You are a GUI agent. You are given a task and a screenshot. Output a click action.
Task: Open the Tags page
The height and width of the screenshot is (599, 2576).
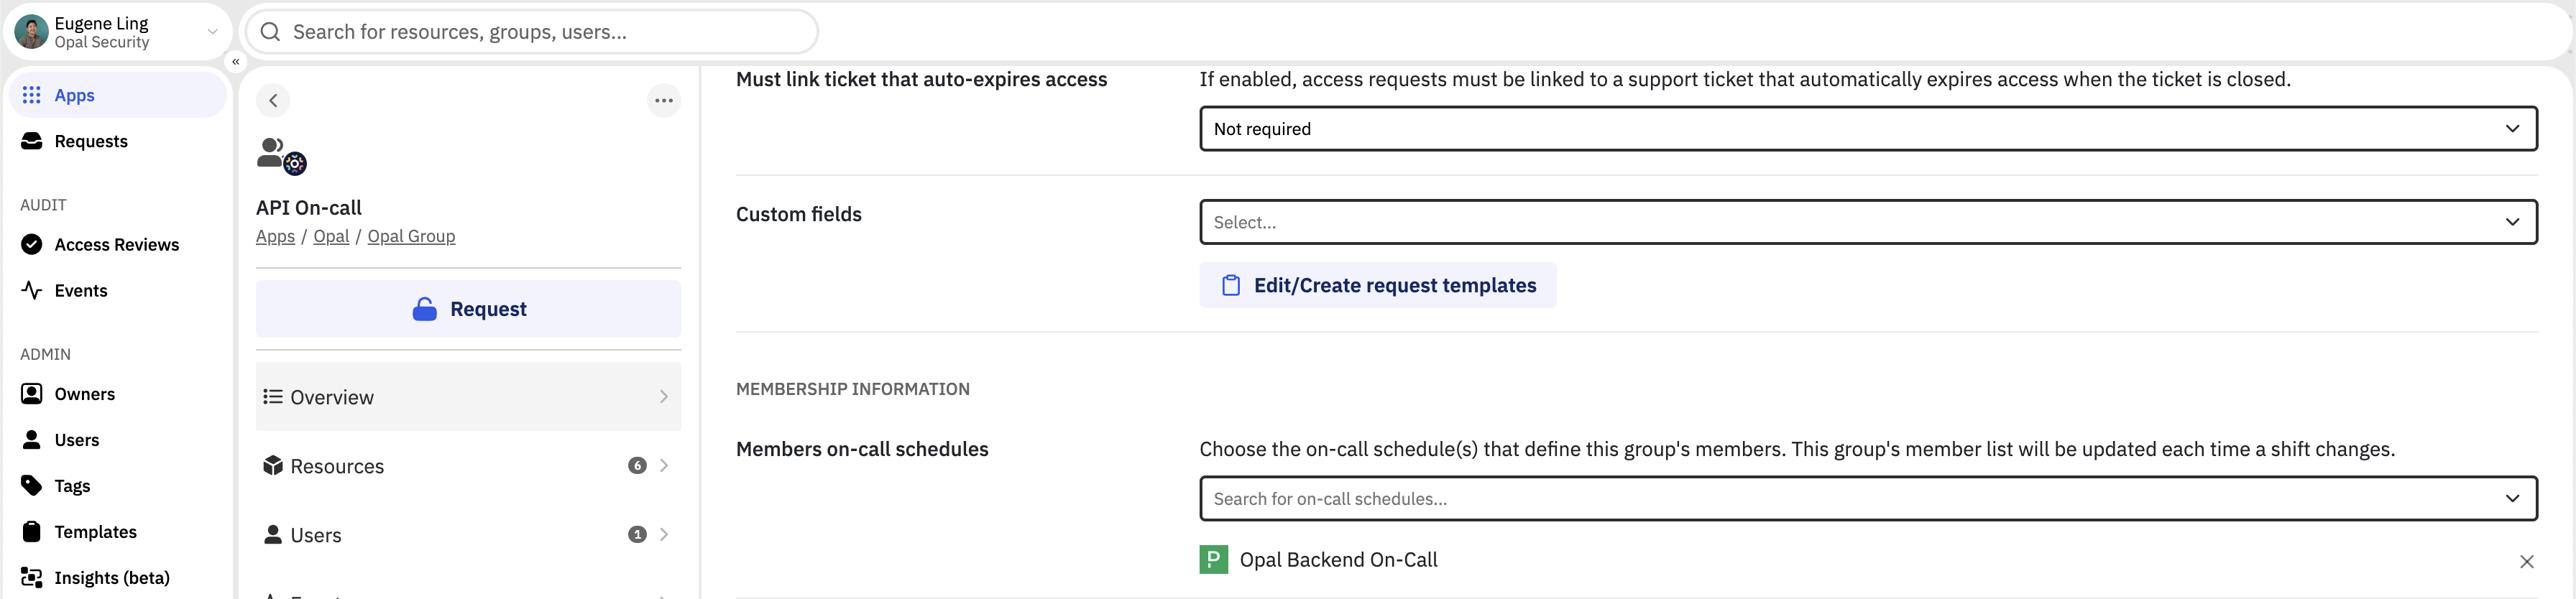coord(72,486)
